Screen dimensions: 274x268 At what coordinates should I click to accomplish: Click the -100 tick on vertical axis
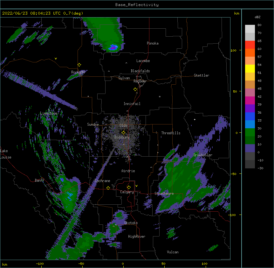click(233, 215)
